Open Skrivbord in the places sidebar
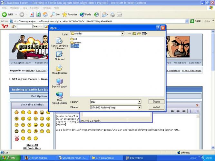215x161 pixels. tap(60, 55)
